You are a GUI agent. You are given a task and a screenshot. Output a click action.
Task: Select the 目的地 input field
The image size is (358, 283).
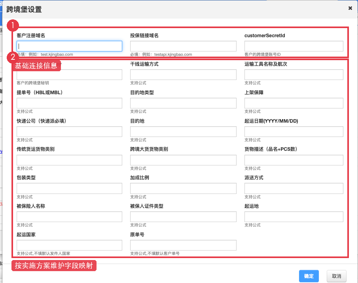[x=183, y=131]
